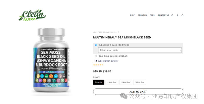The image size is (204, 104).
Task: Click the Clean Nutra logo
Action: click(32, 15)
